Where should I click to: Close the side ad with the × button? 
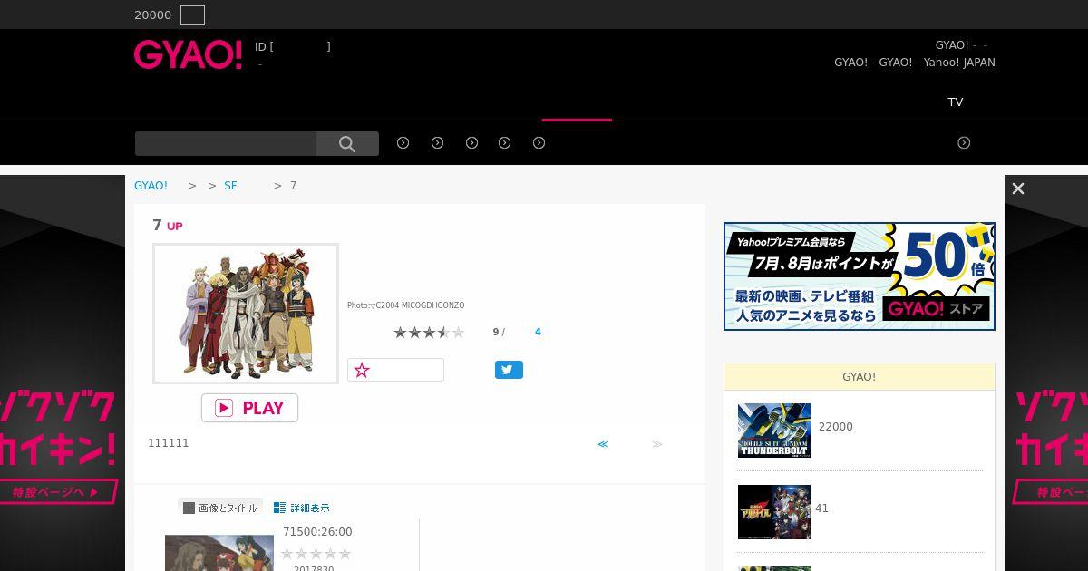pyautogui.click(x=1018, y=189)
